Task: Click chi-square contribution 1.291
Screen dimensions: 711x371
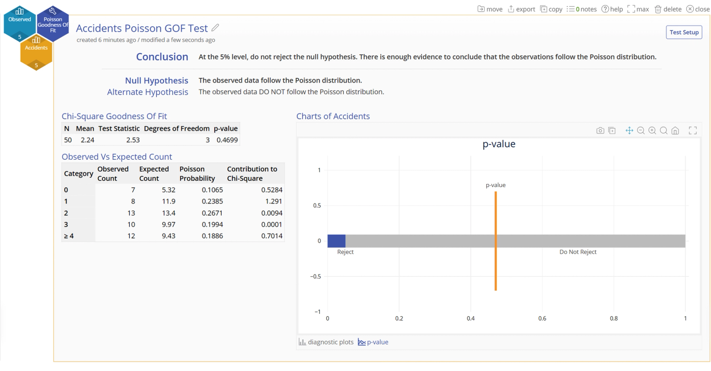Action: click(274, 201)
